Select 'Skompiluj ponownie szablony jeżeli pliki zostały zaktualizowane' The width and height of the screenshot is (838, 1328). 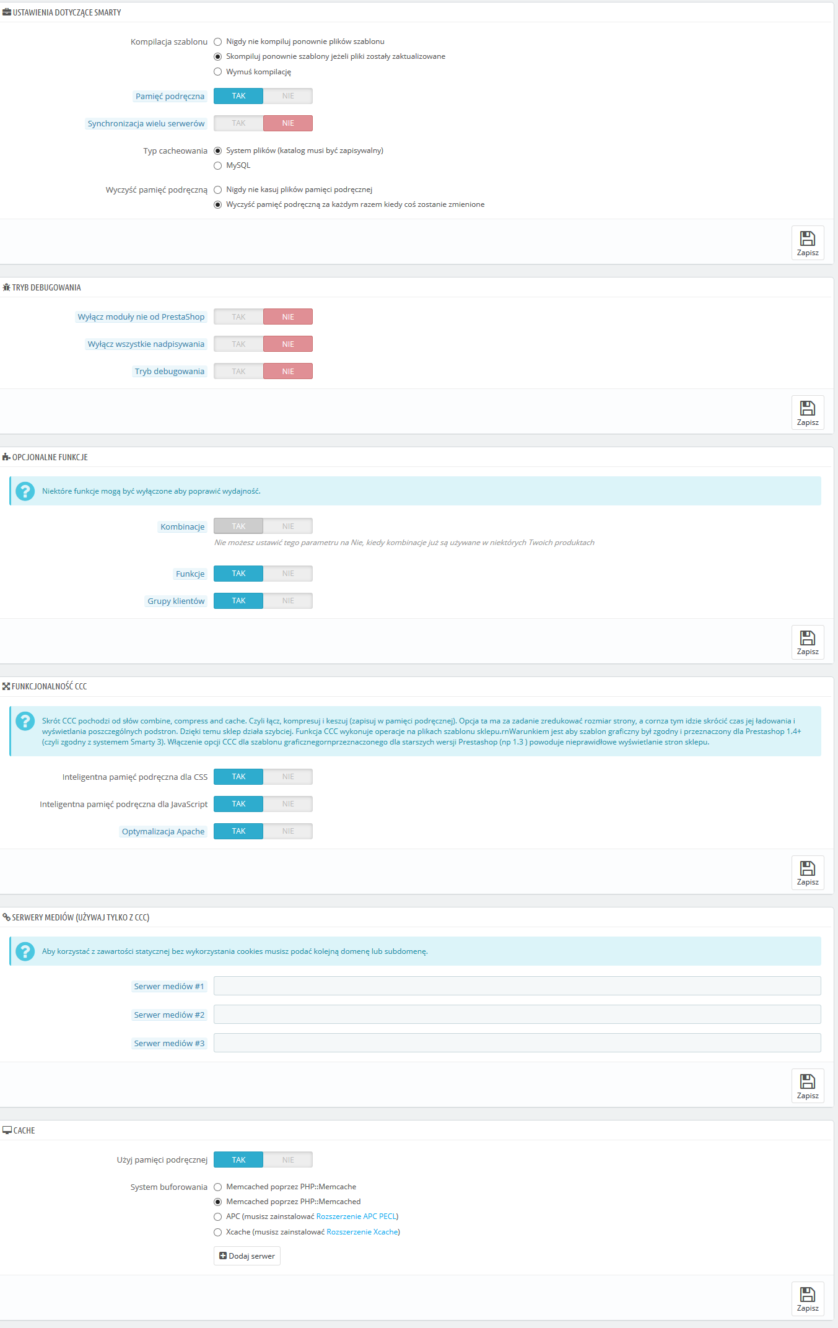coord(217,57)
